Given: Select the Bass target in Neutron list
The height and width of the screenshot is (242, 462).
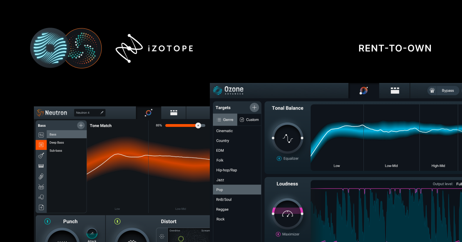Looking at the screenshot, I should (x=67, y=134).
